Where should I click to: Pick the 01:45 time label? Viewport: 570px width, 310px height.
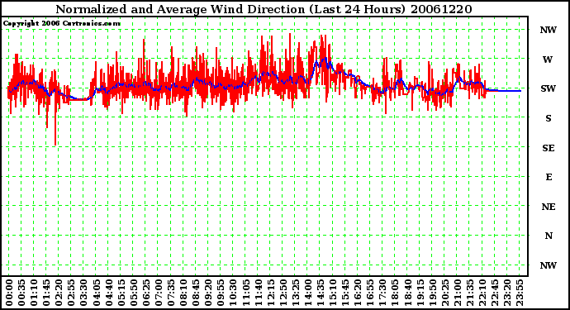[x=46, y=293]
